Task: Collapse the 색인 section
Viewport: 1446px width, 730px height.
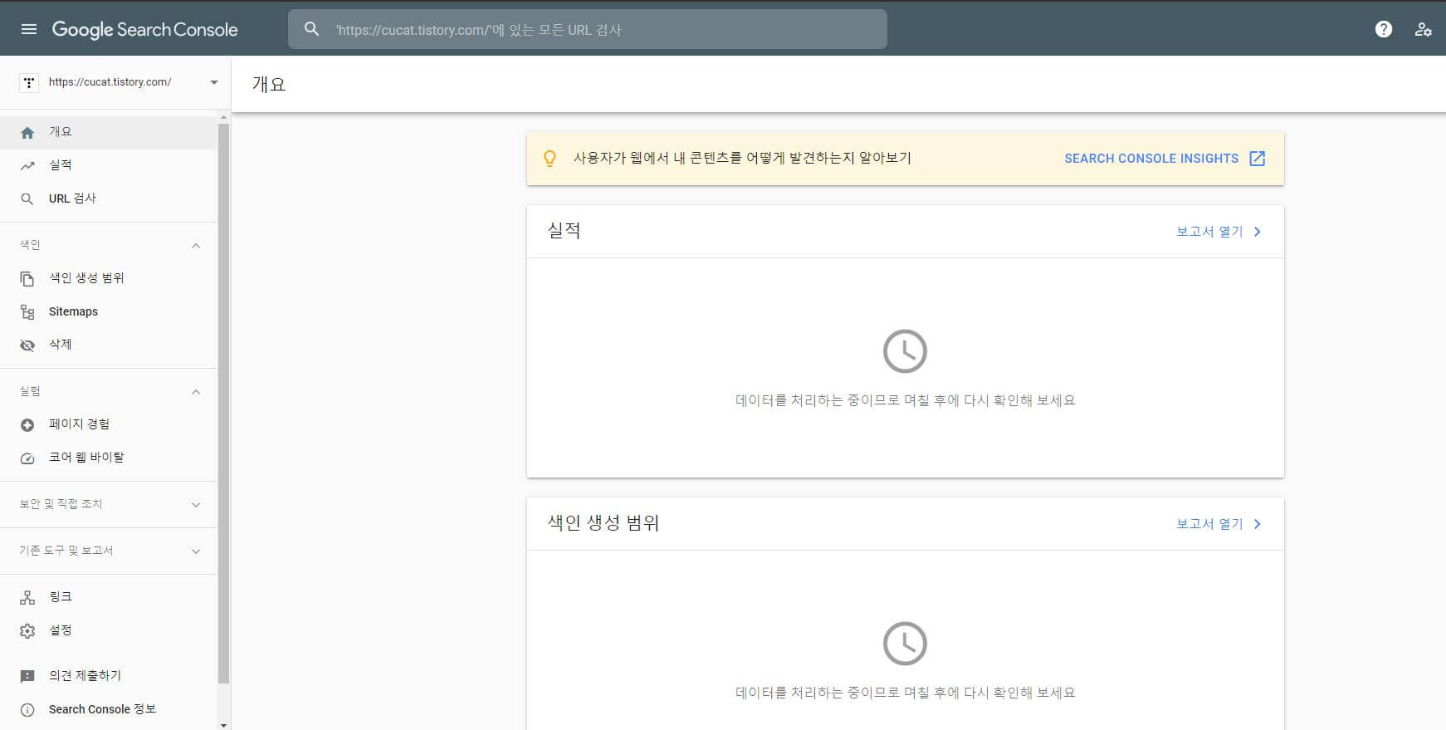Action: click(196, 246)
